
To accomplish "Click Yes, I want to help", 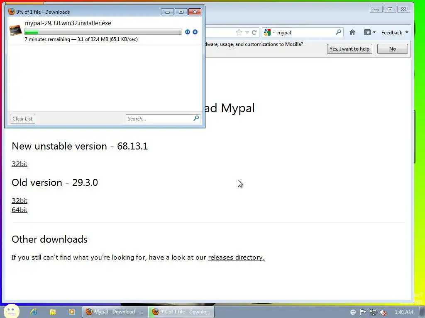I will tap(349, 49).
